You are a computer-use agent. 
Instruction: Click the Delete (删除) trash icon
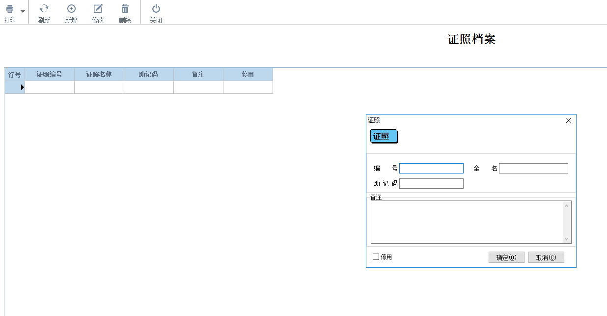[x=125, y=9]
